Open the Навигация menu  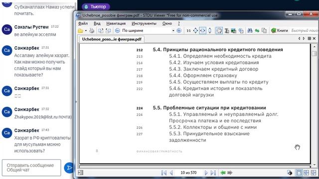(x=116, y=23)
